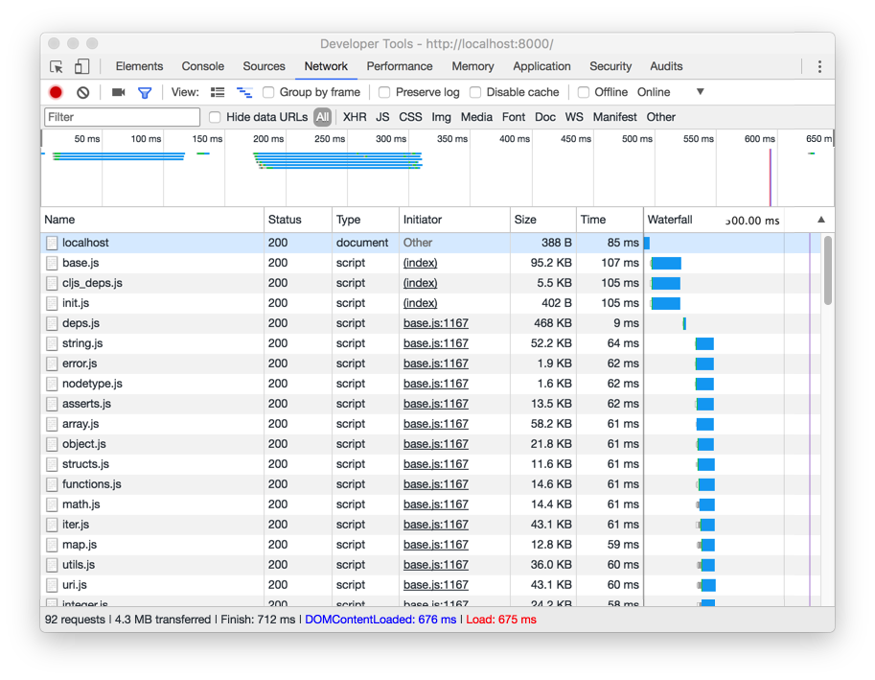Click the Filter text input
875x680 pixels.
122,117
